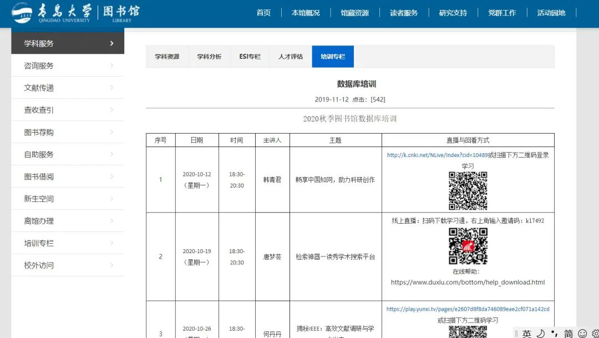Click topic 检索神器—读秀学术搜索平台
Screen dimensions: 599x338
(336, 257)
